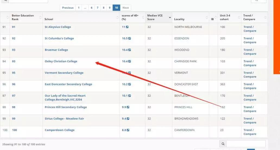
Task: Sort by the first index column
Action: [x=5, y=17]
